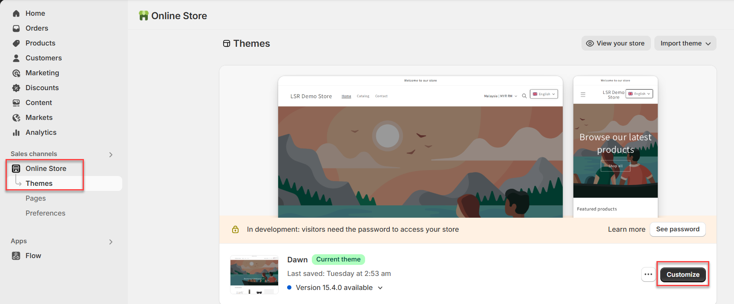734x304 pixels.
Task: Open Content section
Action: pos(38,103)
